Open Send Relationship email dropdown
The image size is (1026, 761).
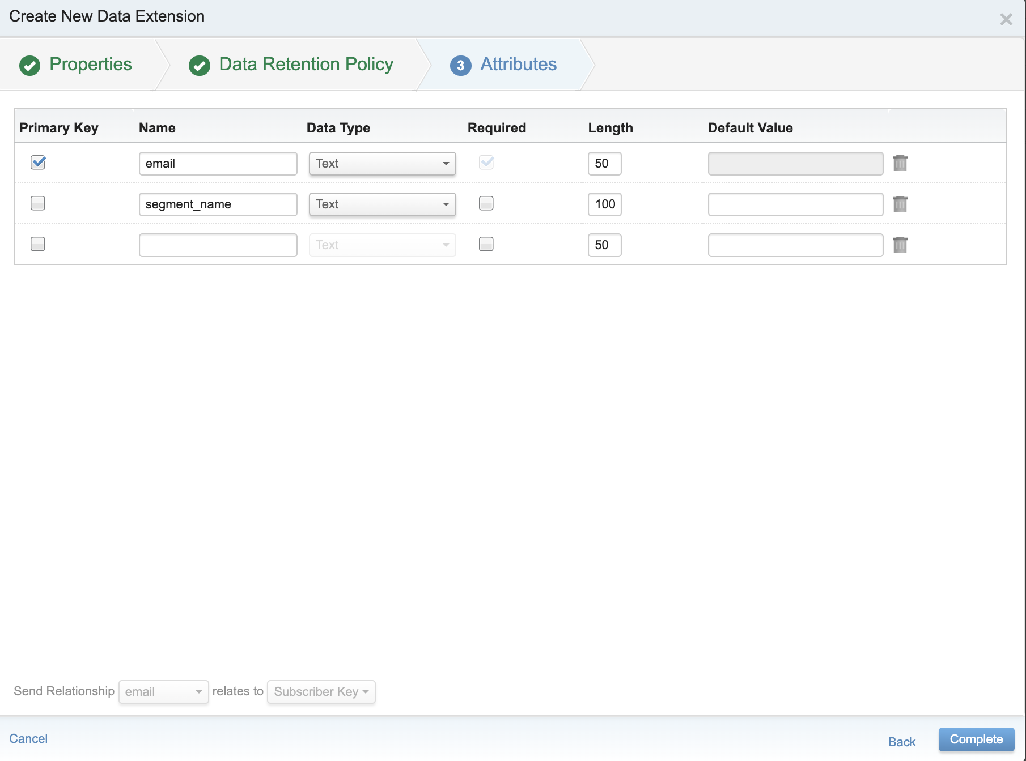coord(163,691)
